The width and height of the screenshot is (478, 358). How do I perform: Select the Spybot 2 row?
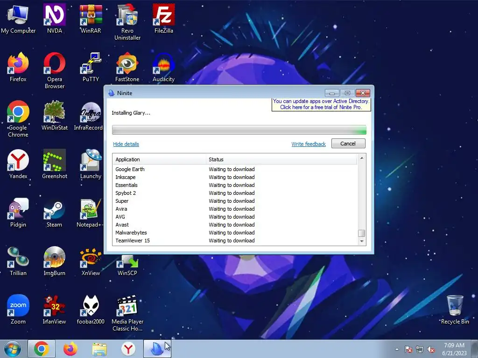coord(235,193)
